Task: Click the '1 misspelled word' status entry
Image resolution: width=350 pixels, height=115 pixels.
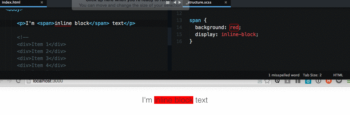Action: pyautogui.click(x=284, y=75)
